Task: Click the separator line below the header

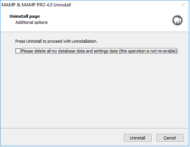Action: tap(94, 32)
